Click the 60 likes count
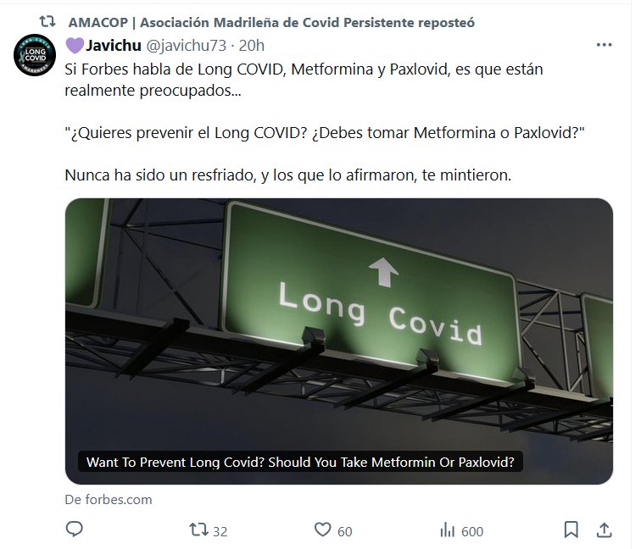 pyautogui.click(x=344, y=531)
